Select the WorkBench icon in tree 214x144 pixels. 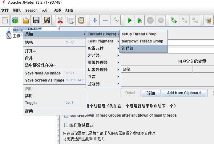9,36
